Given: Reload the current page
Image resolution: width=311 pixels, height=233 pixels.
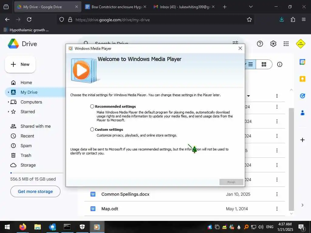Looking at the screenshot, I should 29,19.
